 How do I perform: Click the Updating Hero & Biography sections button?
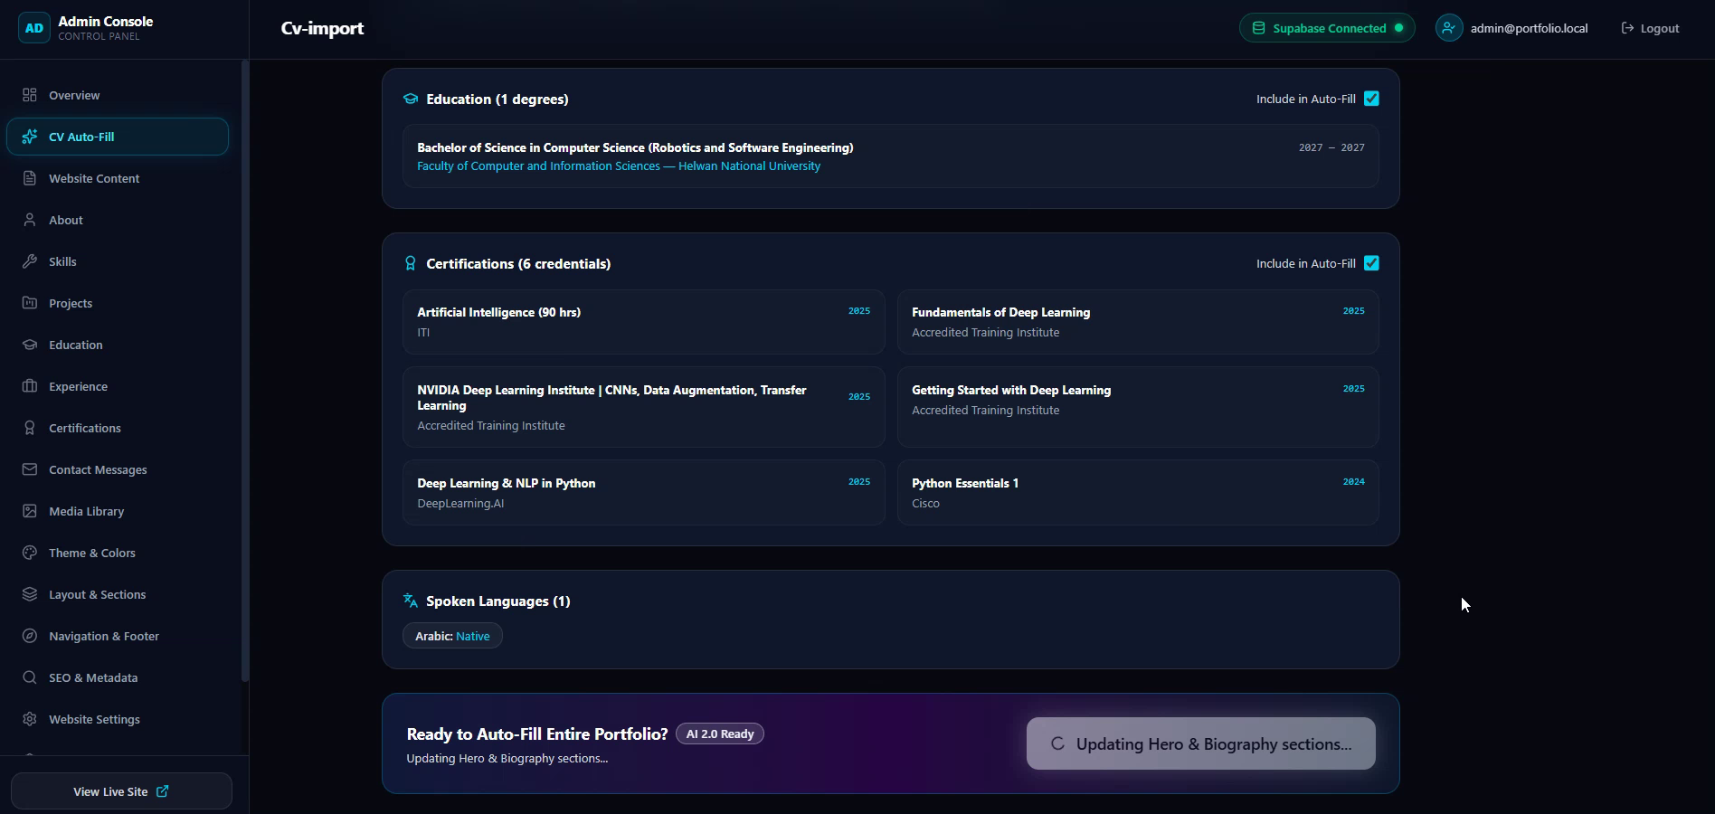[1201, 743]
